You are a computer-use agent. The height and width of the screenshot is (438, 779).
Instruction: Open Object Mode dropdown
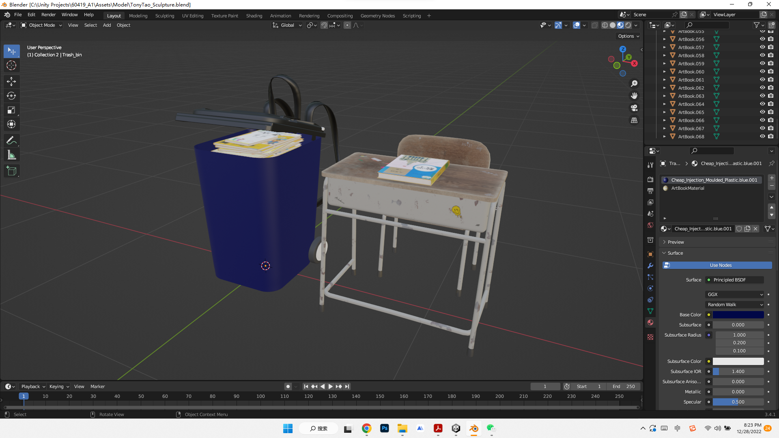[x=42, y=25]
